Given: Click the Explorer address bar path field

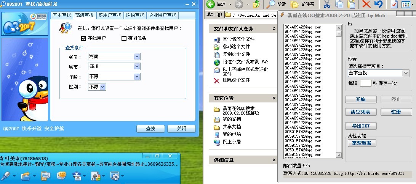Looking at the screenshot, I should click(251, 15).
